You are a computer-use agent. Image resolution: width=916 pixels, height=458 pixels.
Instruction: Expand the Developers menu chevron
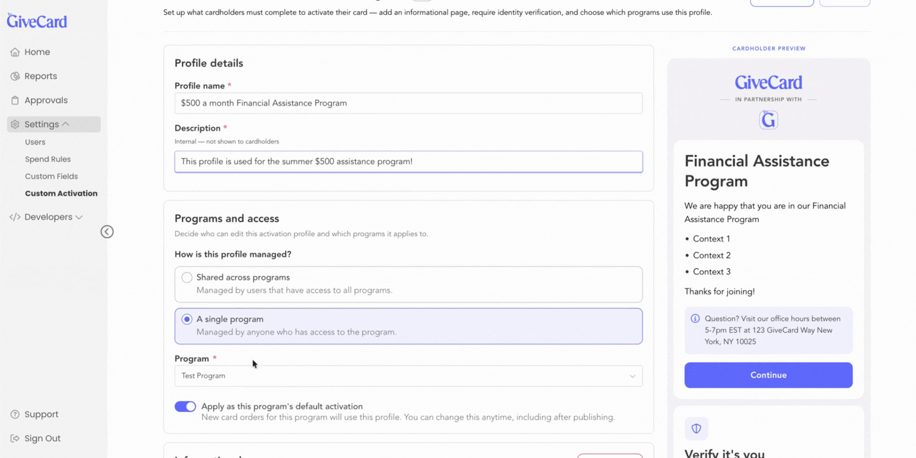point(79,217)
